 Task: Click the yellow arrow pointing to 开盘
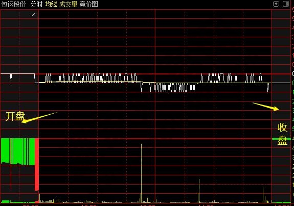[x=40, y=117]
